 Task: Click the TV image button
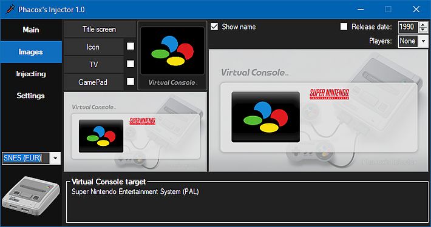(x=93, y=64)
